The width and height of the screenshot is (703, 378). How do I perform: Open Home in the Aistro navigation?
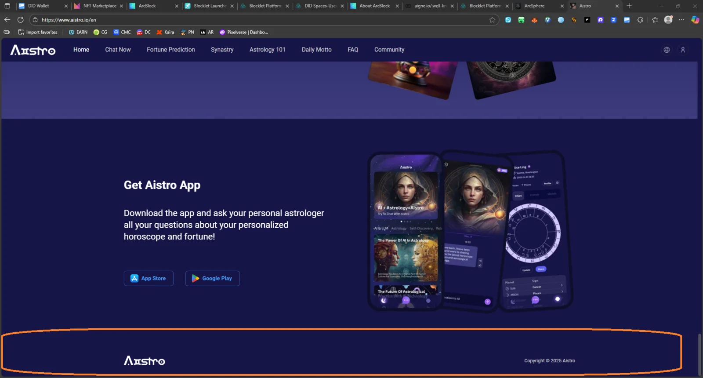81,50
